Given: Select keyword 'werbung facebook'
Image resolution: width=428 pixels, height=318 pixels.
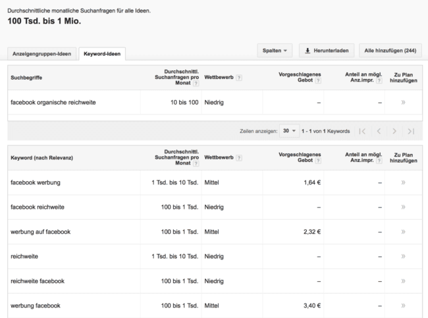Looking at the screenshot, I should tap(36, 305).
